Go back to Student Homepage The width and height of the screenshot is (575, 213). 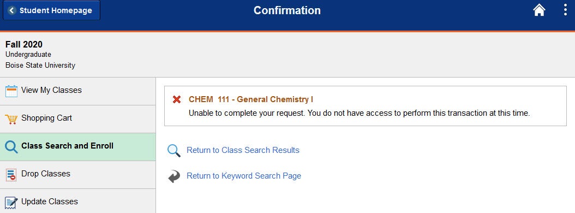51,10
